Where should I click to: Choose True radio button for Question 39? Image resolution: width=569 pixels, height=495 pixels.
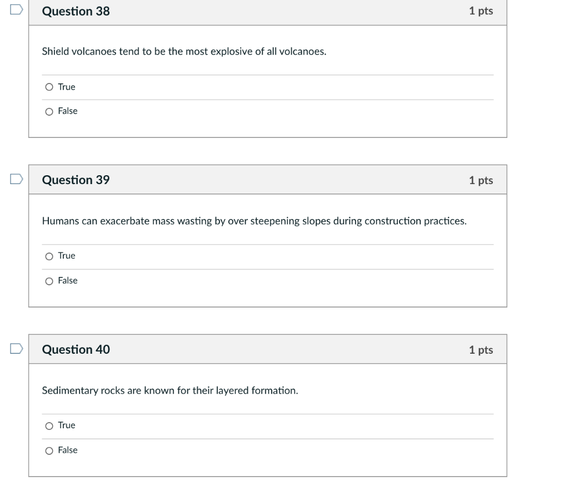[x=49, y=257]
